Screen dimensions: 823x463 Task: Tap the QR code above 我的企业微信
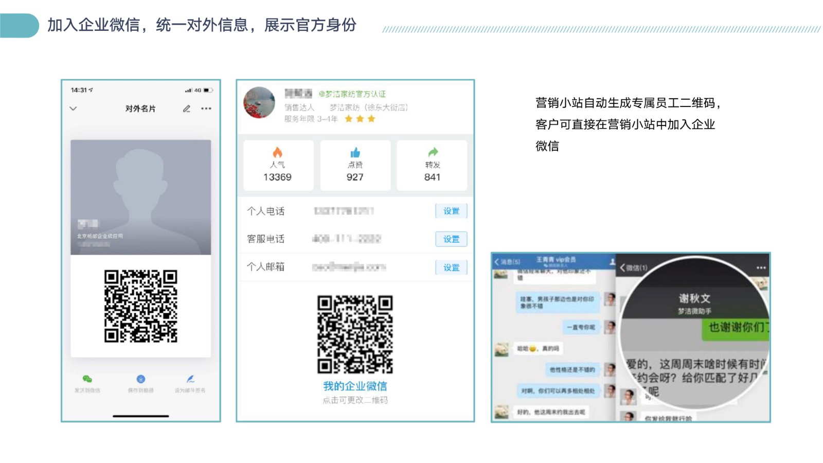tap(355, 334)
